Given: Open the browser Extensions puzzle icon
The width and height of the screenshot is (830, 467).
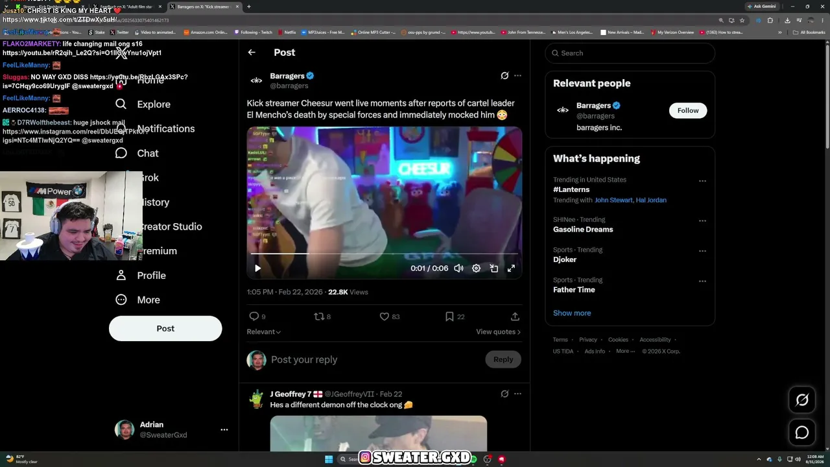Looking at the screenshot, I should pyautogui.click(x=770, y=20).
